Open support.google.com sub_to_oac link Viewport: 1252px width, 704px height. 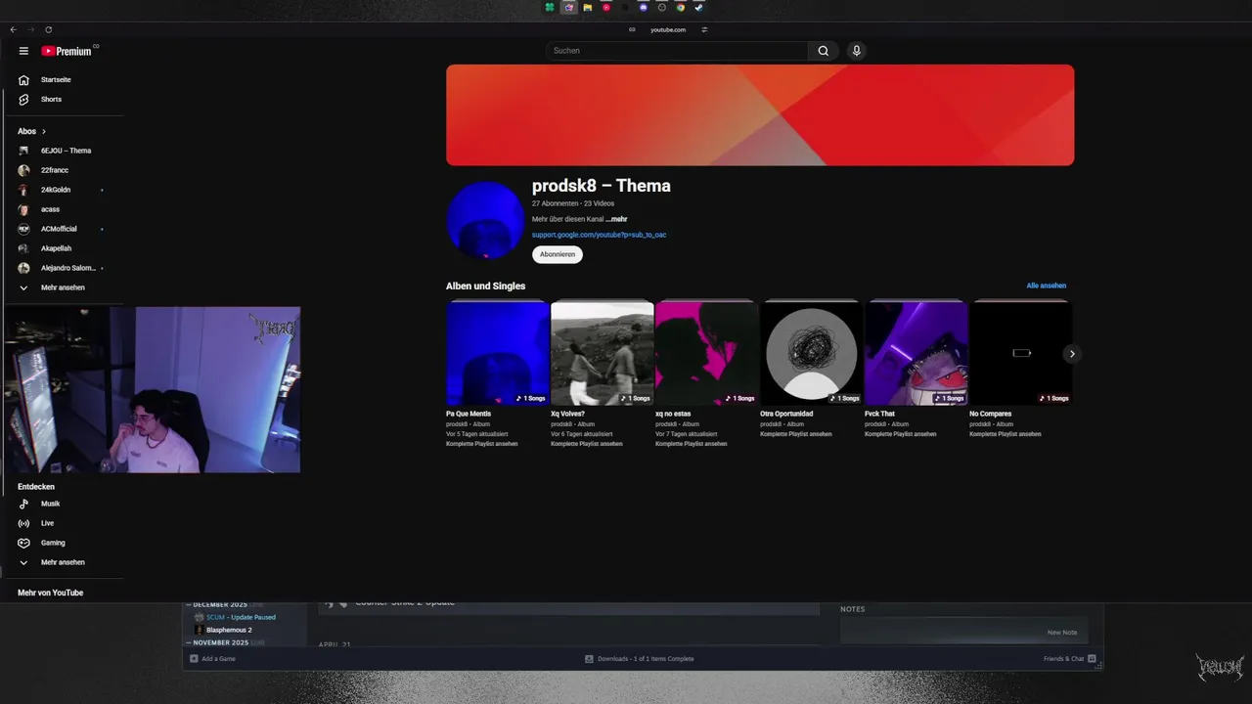coord(599,235)
